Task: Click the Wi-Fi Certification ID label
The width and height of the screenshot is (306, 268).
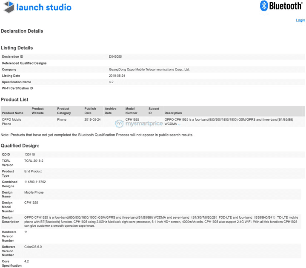Action: [x=17, y=88]
